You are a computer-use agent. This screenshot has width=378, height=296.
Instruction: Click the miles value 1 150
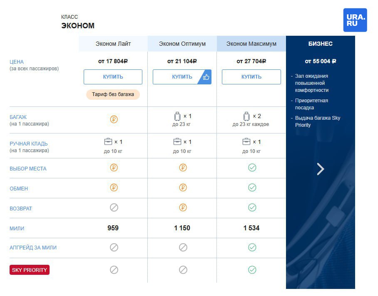(x=182, y=228)
